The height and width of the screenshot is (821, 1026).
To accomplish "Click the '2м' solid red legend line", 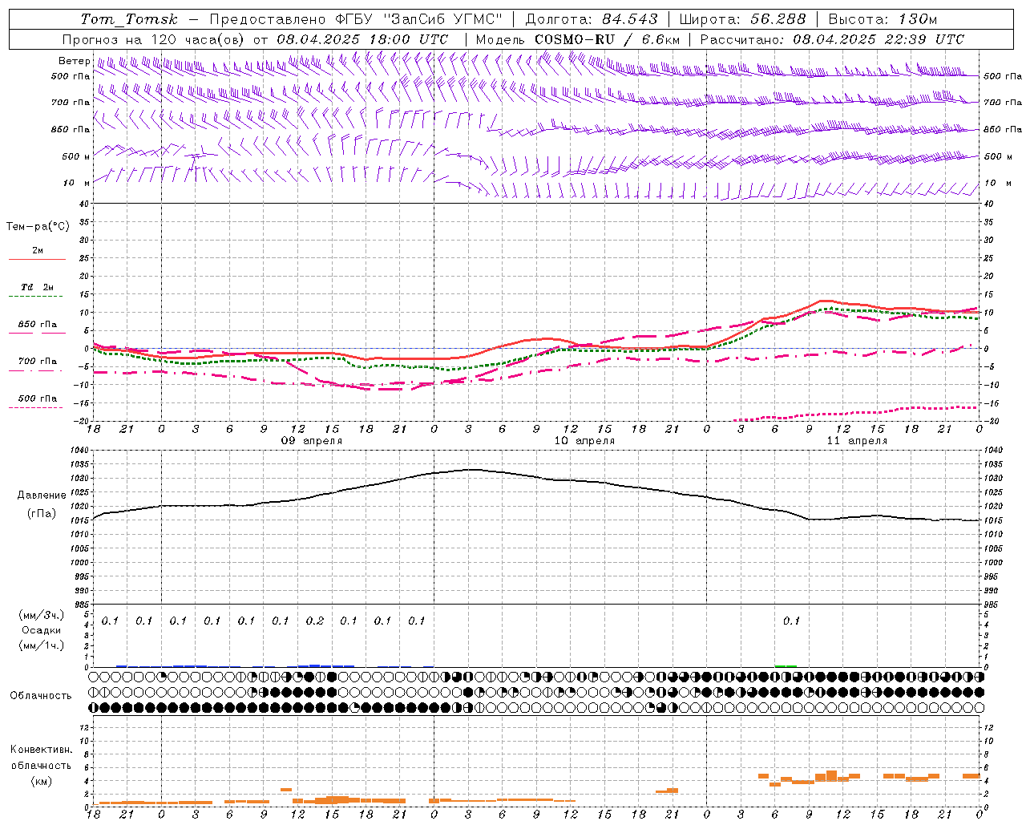I will pyautogui.click(x=37, y=260).
